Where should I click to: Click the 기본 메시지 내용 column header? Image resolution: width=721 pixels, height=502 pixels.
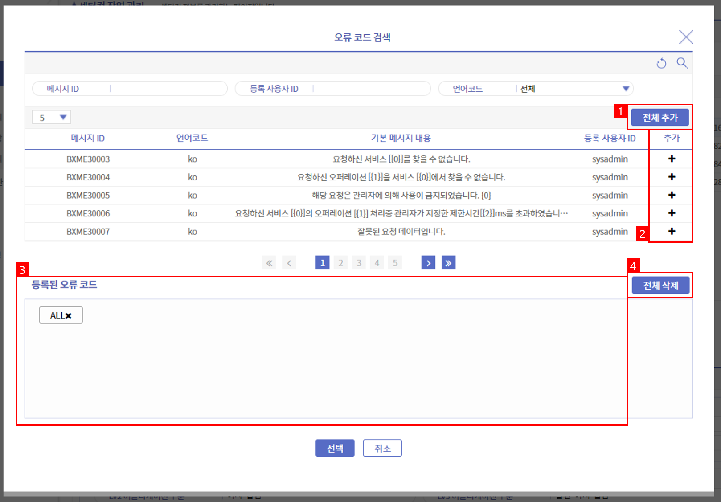point(401,138)
